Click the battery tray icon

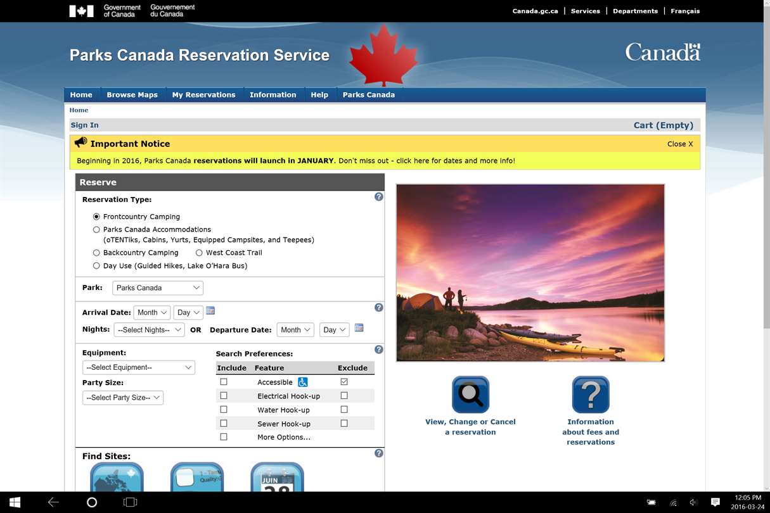651,502
